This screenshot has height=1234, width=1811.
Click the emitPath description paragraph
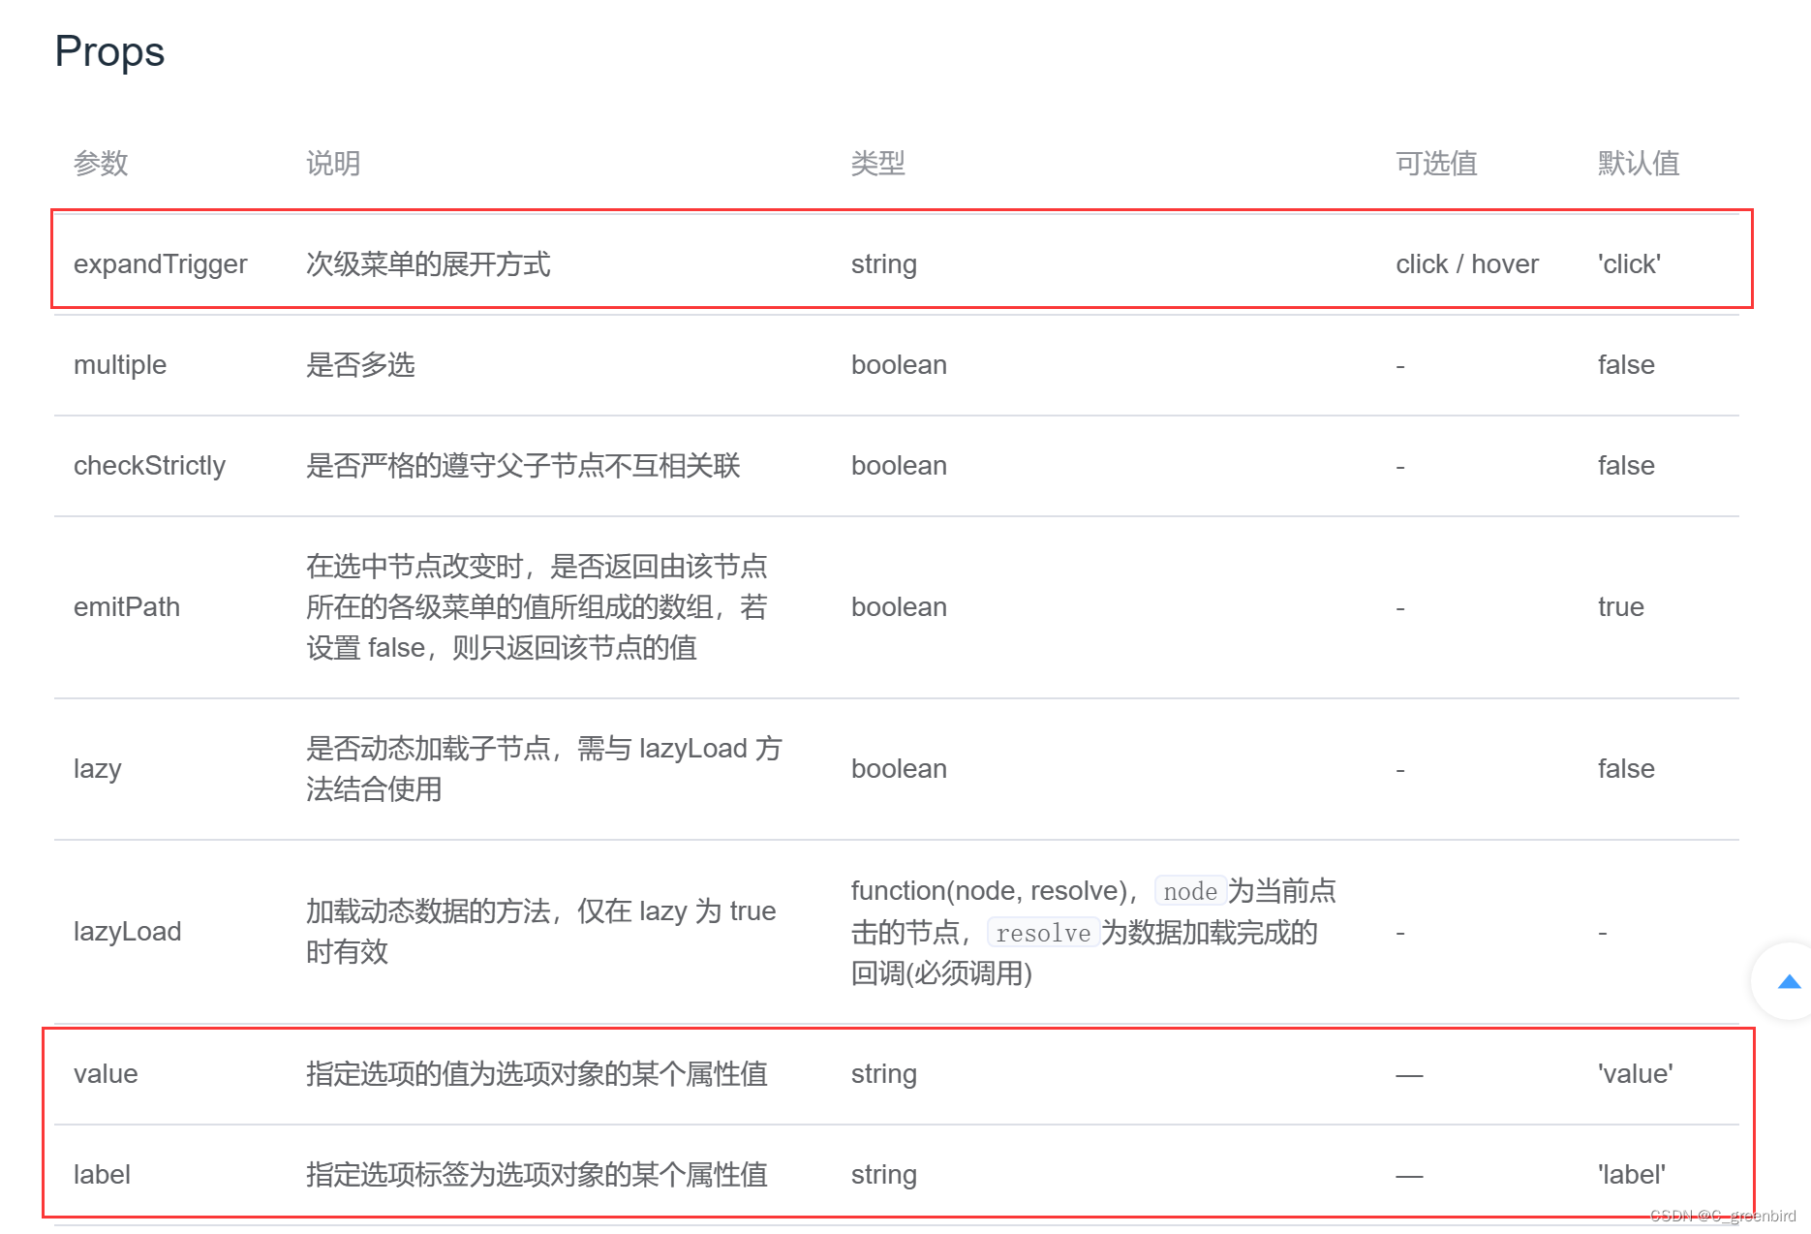click(x=537, y=607)
